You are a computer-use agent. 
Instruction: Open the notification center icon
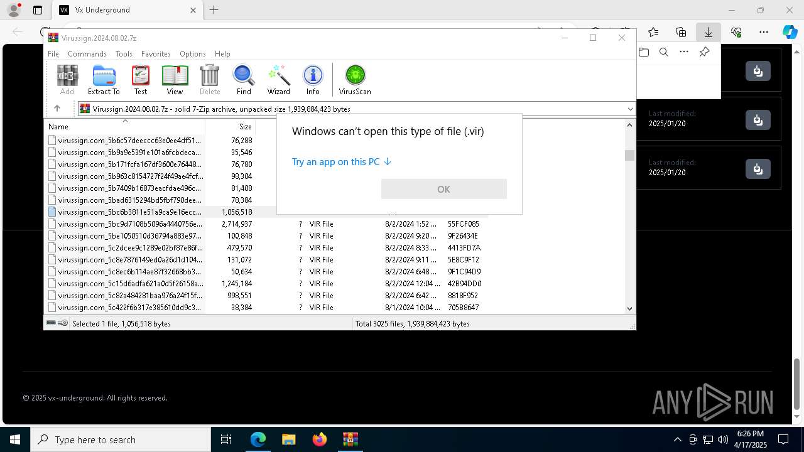783,439
